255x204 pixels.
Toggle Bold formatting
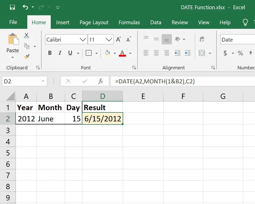pos(50,53)
